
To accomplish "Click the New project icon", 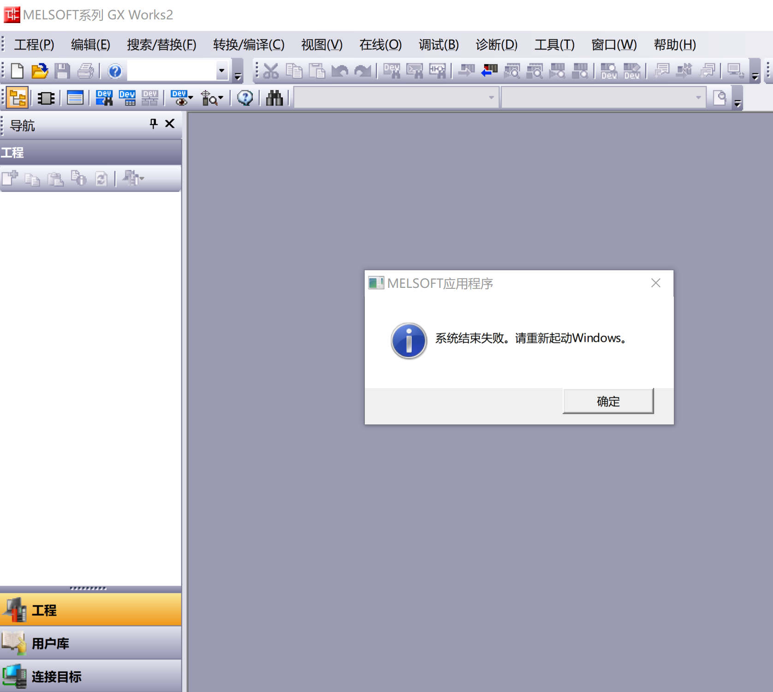I will click(x=17, y=71).
